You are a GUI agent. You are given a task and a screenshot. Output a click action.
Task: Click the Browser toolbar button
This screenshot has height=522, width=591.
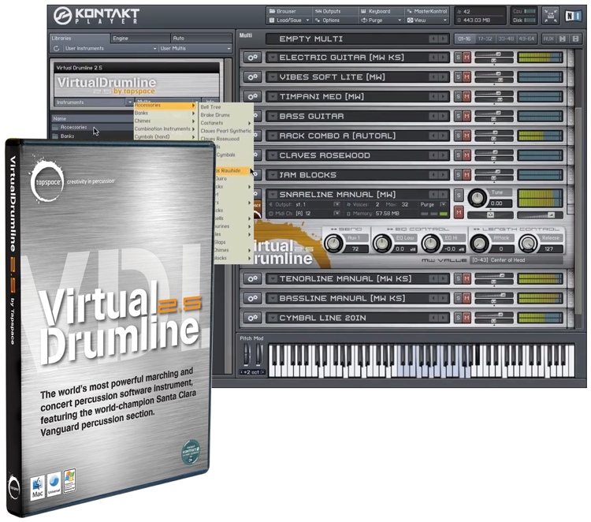pyautogui.click(x=288, y=11)
